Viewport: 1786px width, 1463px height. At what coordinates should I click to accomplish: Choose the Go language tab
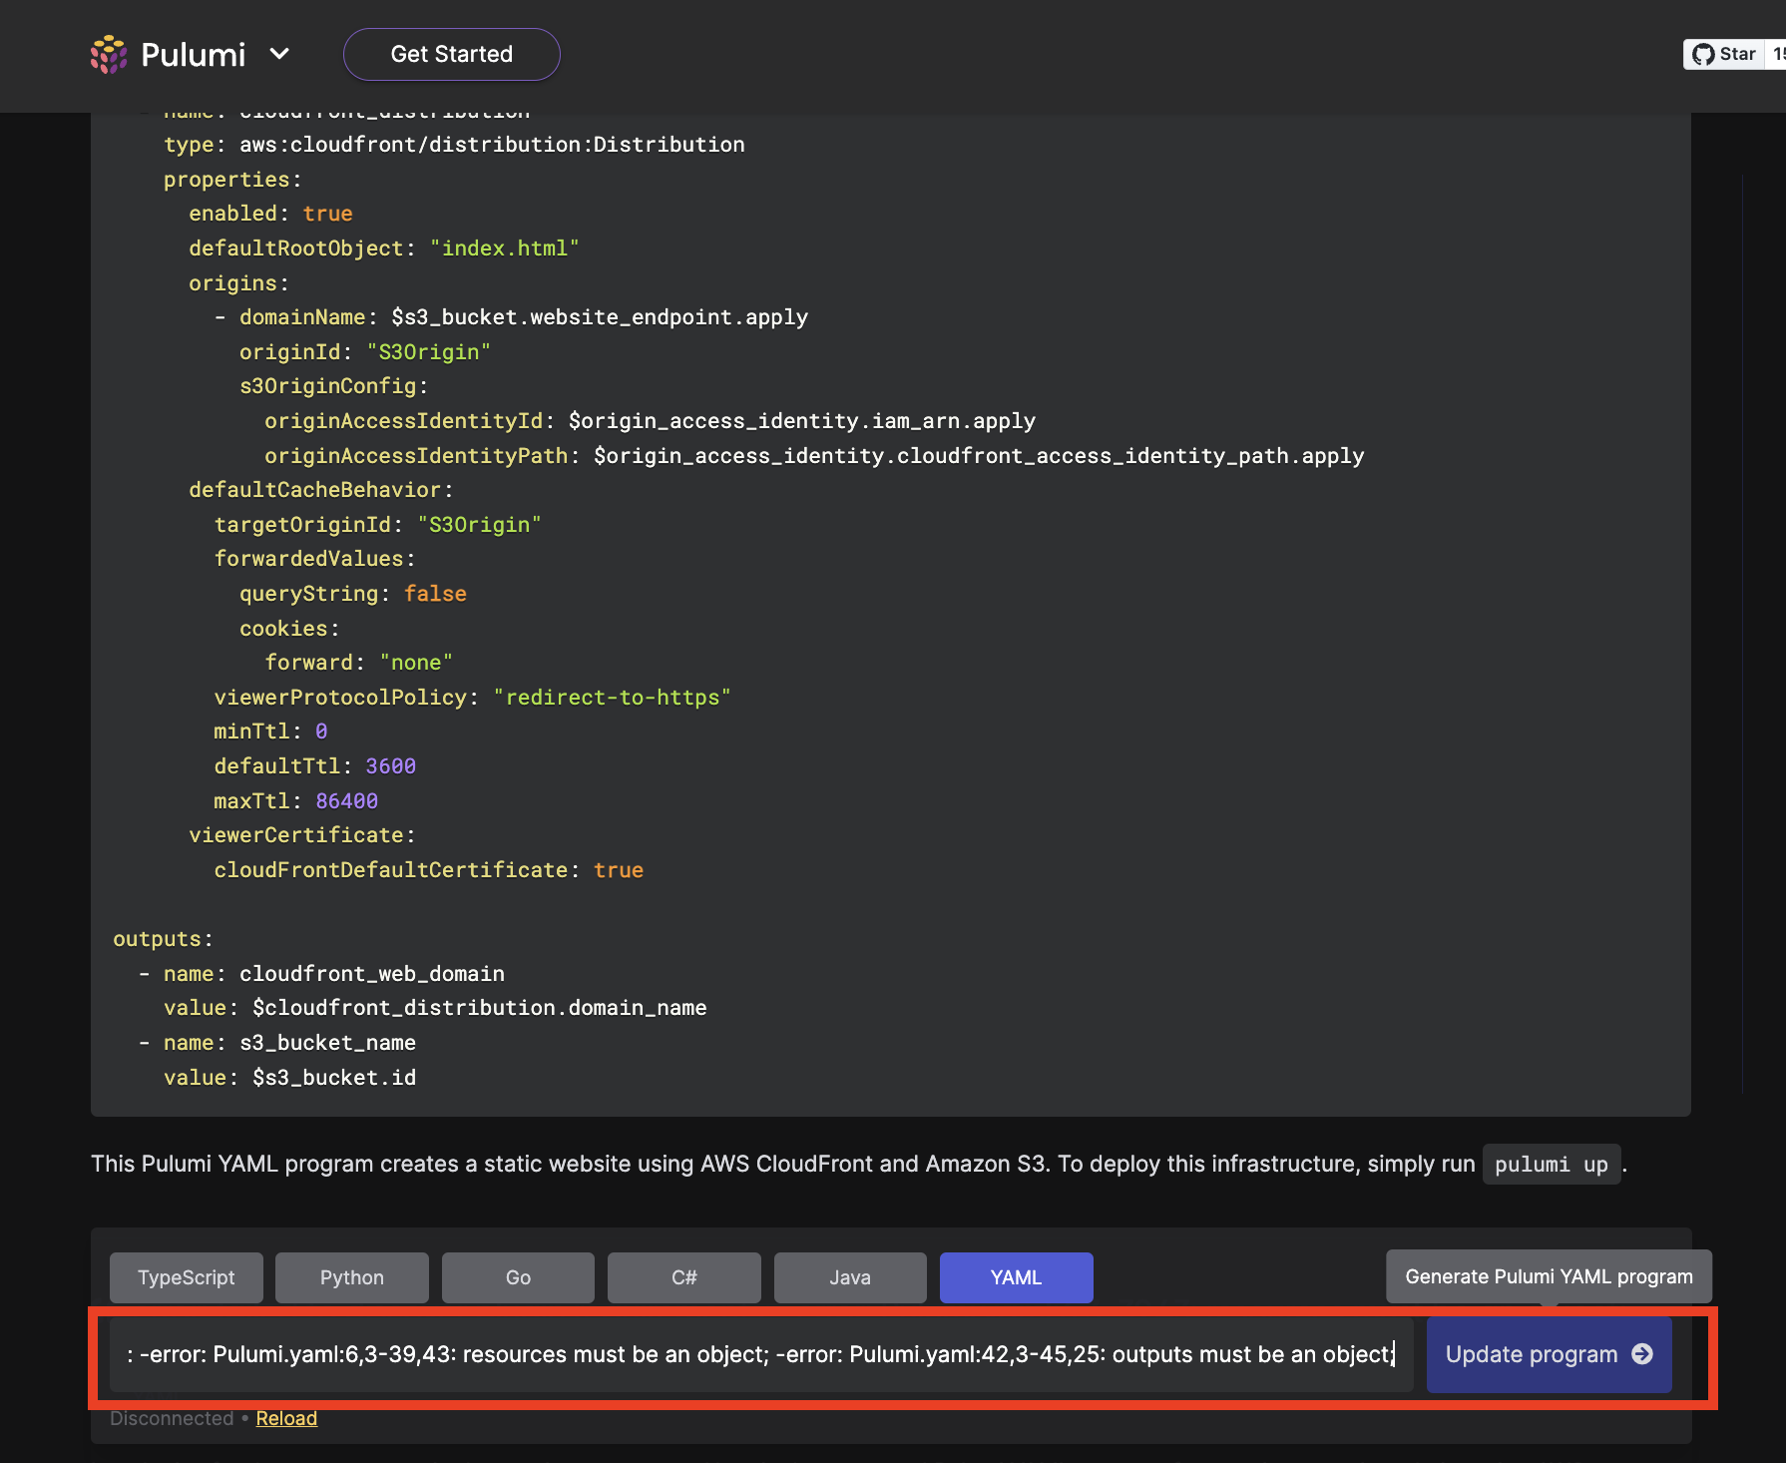(518, 1277)
